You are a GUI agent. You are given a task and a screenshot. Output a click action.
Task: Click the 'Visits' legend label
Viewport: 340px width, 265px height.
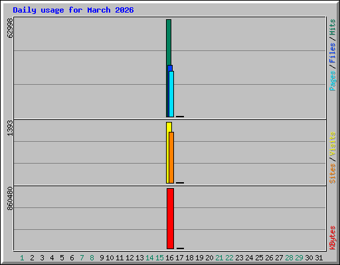[x=333, y=144]
